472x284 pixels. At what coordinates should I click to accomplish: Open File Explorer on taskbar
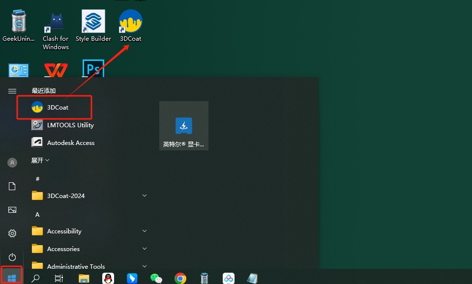click(x=84, y=279)
